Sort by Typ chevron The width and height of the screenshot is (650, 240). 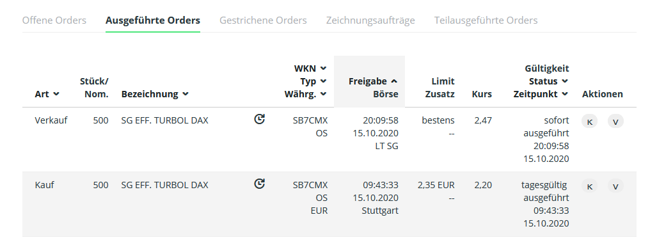(323, 81)
